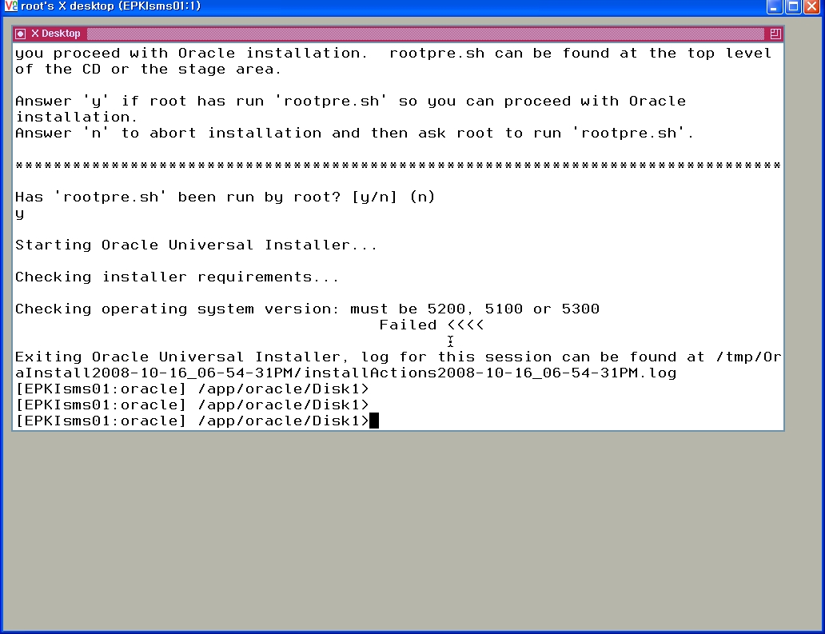Click the X Desktop window's maximize icon
The image size is (825, 634).
775,34
